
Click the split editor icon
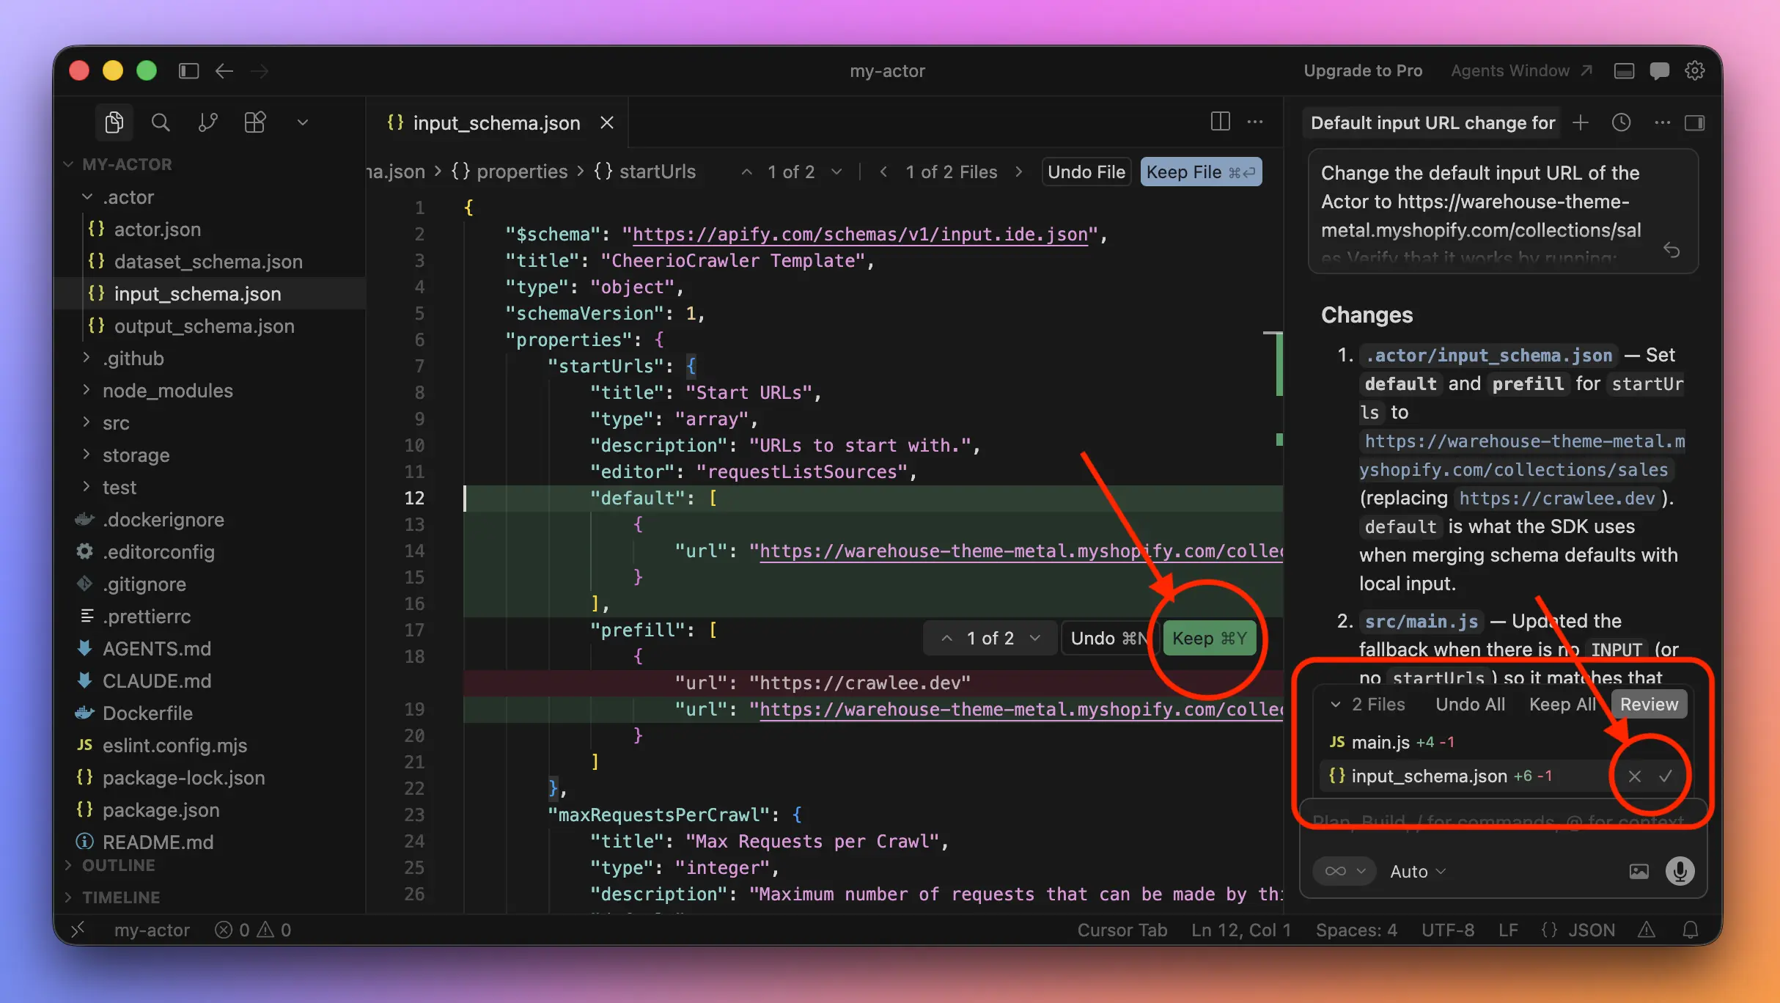click(1220, 122)
